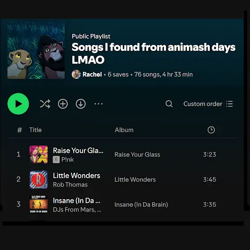Open artist P!nk

(x=67, y=160)
